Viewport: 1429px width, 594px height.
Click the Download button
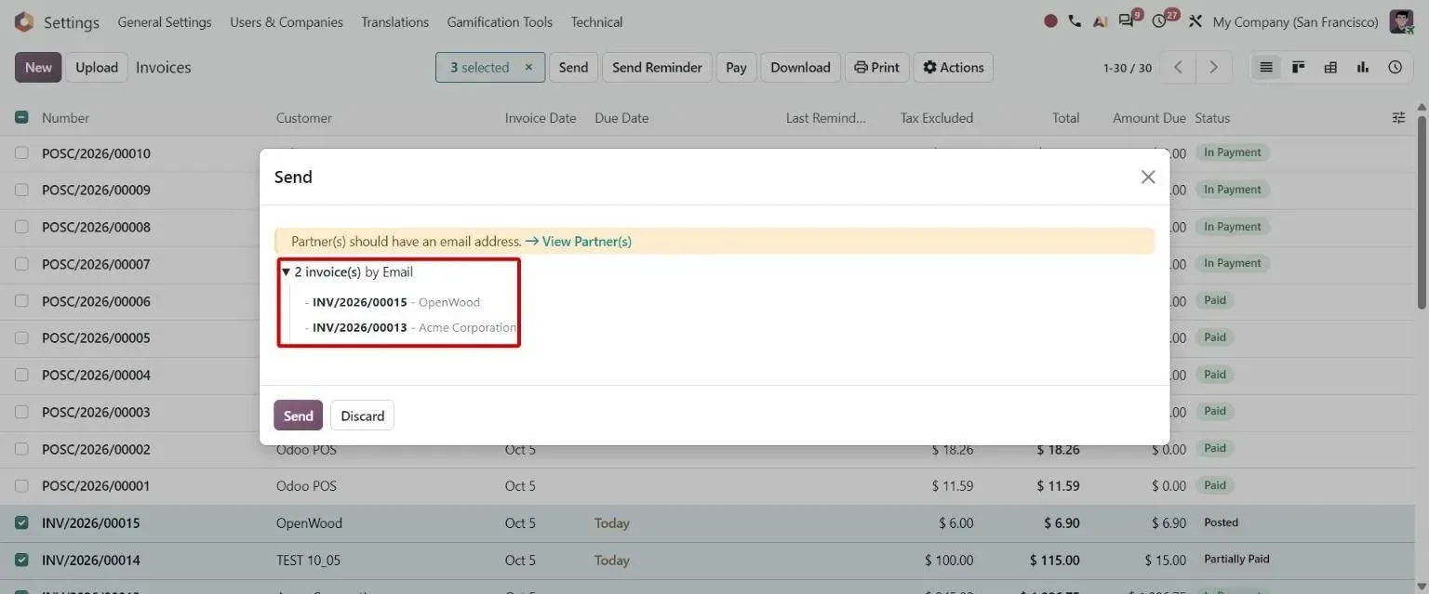(800, 67)
